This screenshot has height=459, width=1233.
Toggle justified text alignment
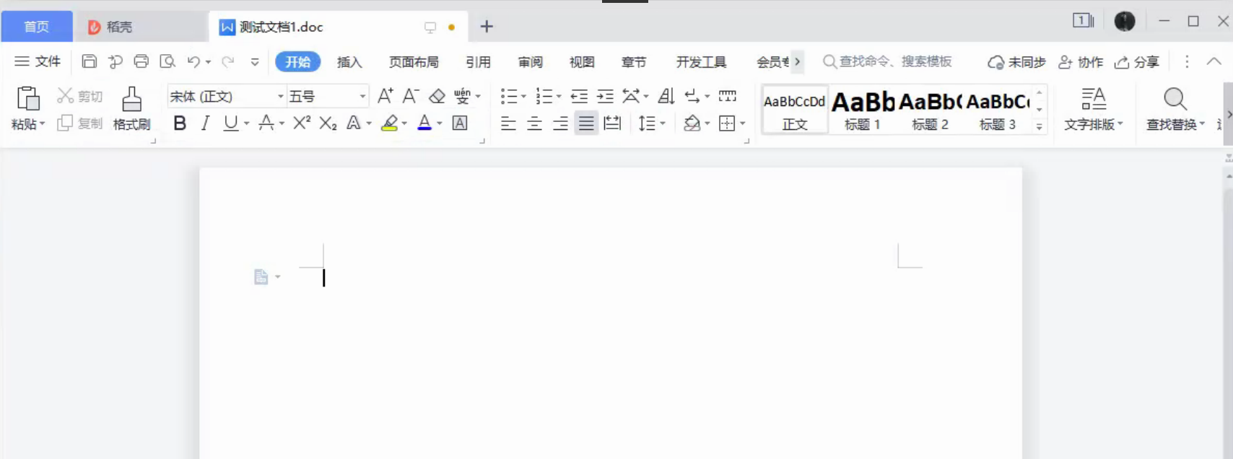point(586,123)
